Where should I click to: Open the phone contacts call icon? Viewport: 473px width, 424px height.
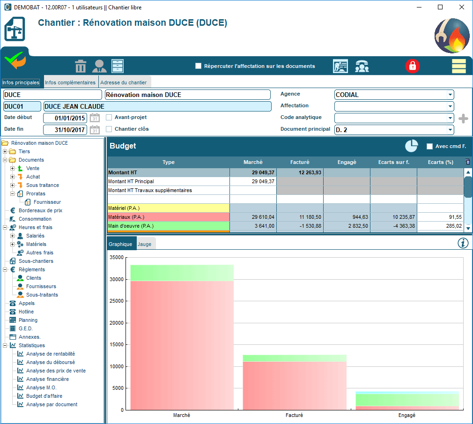[361, 66]
